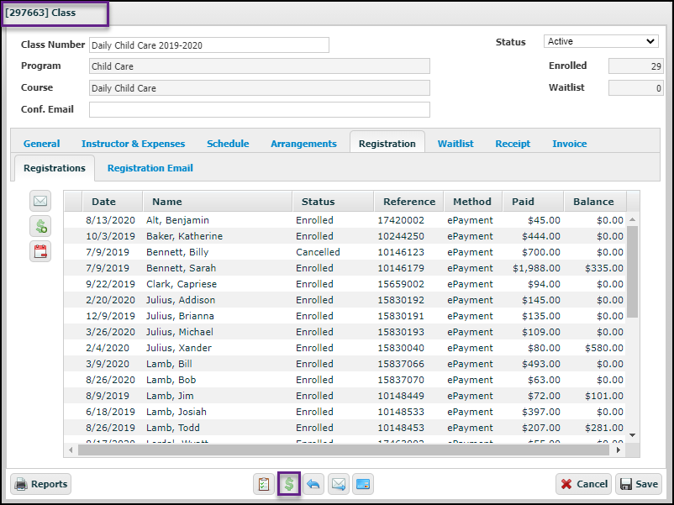674x505 pixels.
Task: Click the vertical scrollbar thumb of the list
Action: point(632,271)
